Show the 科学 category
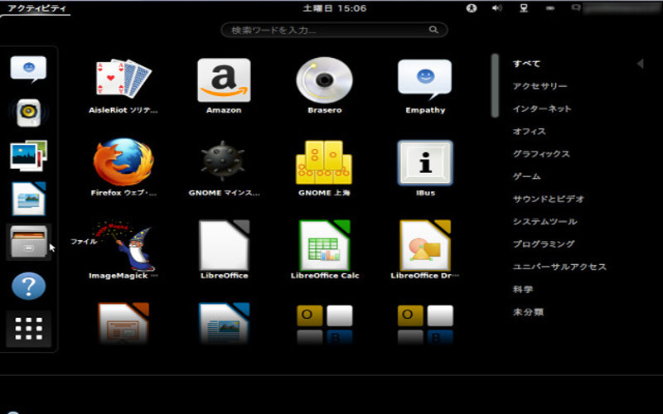Image resolution: width=663 pixels, height=414 pixels. tap(523, 289)
